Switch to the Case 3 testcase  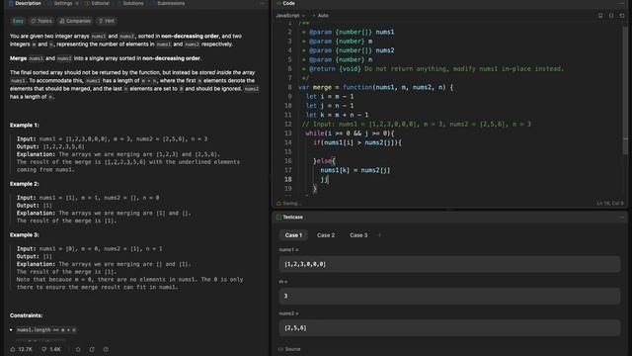point(358,235)
